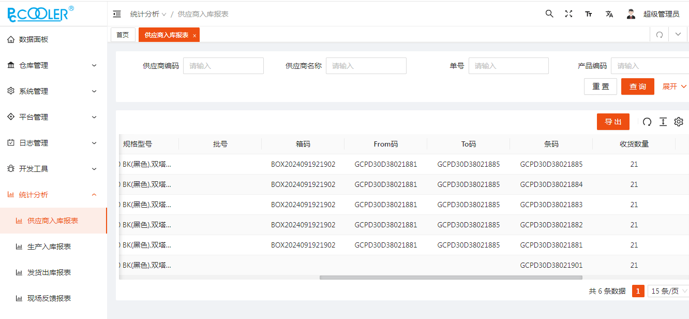Open the table column settings gear icon
This screenshot has width=689, height=319.
(679, 122)
